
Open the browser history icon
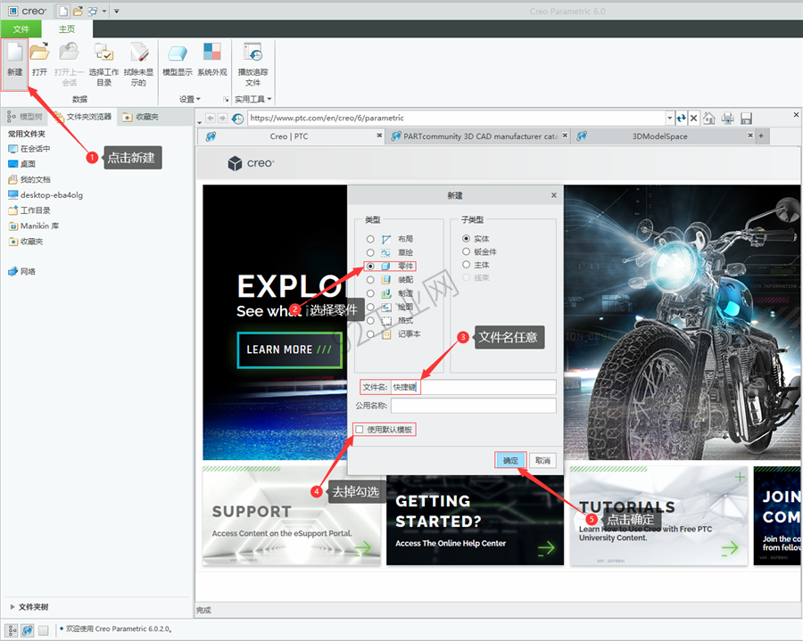(x=237, y=119)
